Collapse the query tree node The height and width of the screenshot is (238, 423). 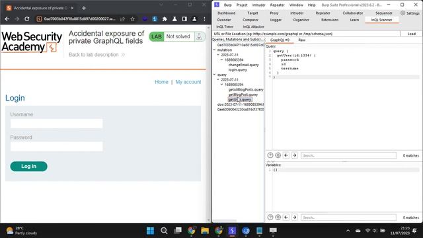pyautogui.click(x=214, y=75)
